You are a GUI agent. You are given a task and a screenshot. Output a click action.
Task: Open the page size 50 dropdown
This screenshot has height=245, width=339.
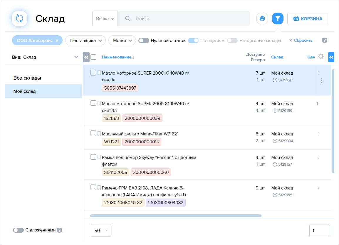click(101, 230)
